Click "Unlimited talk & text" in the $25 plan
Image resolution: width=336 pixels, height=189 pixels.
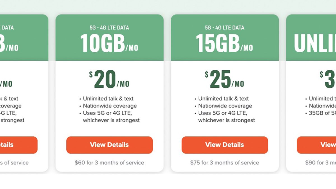tap(223, 99)
